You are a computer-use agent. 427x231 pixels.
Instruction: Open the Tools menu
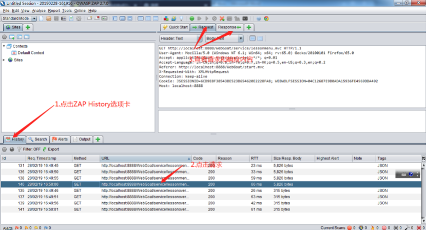point(67,11)
